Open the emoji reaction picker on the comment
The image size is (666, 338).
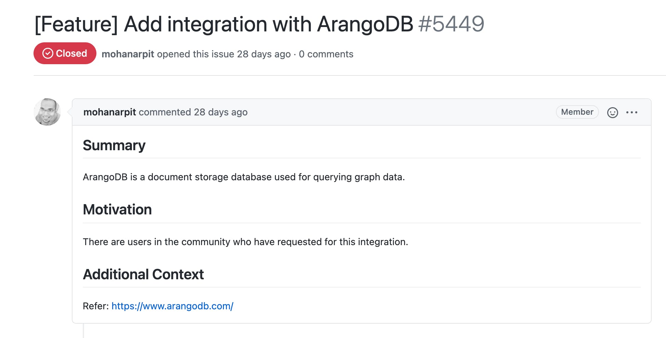coord(612,112)
